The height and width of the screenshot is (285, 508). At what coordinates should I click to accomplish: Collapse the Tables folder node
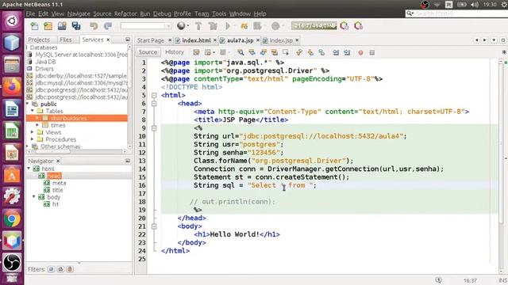[33, 111]
